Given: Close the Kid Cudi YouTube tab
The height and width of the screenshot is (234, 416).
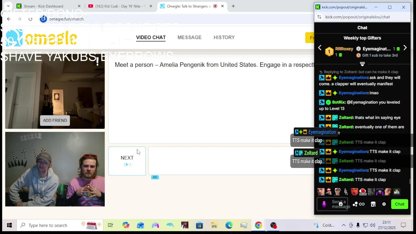Looking at the screenshot, I should click(150, 6).
